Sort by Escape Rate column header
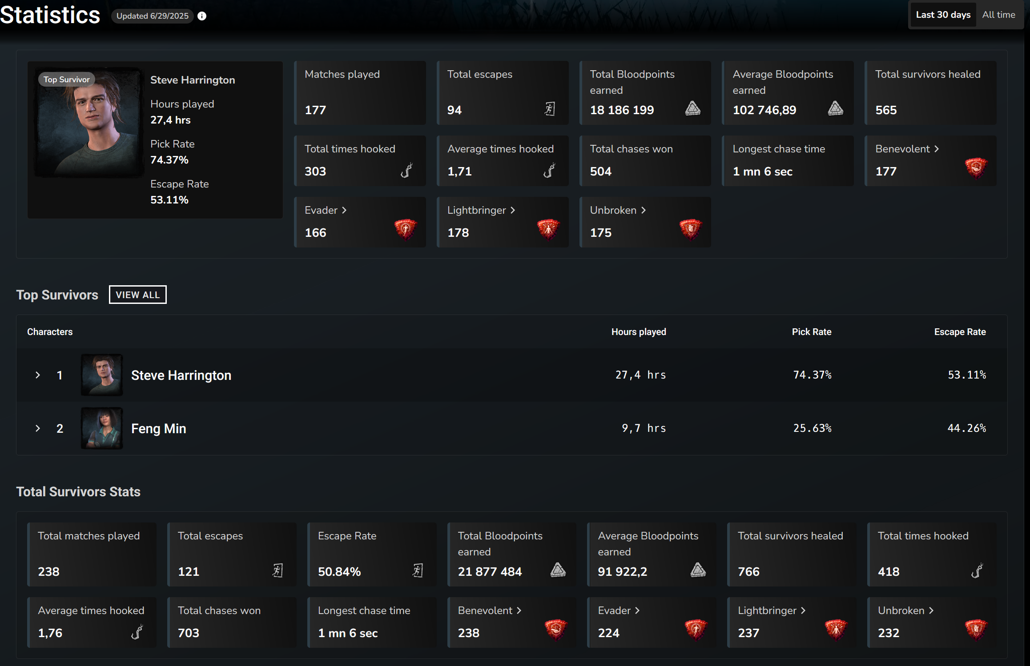 960,332
